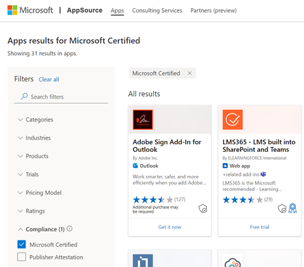This screenshot has width=304, height=267.
Task: Go to AppSource home
Action: tap(85, 10)
